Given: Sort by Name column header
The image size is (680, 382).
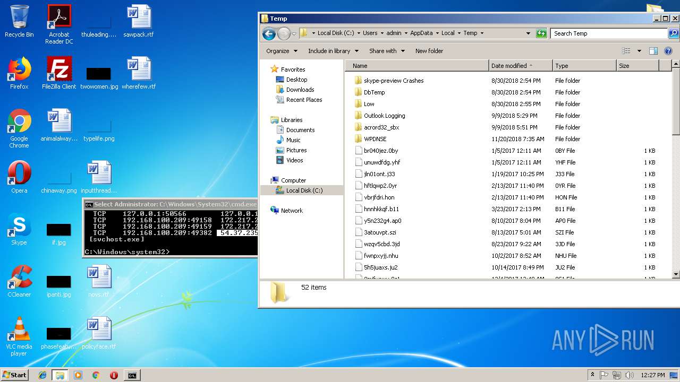Looking at the screenshot, I should point(417,66).
